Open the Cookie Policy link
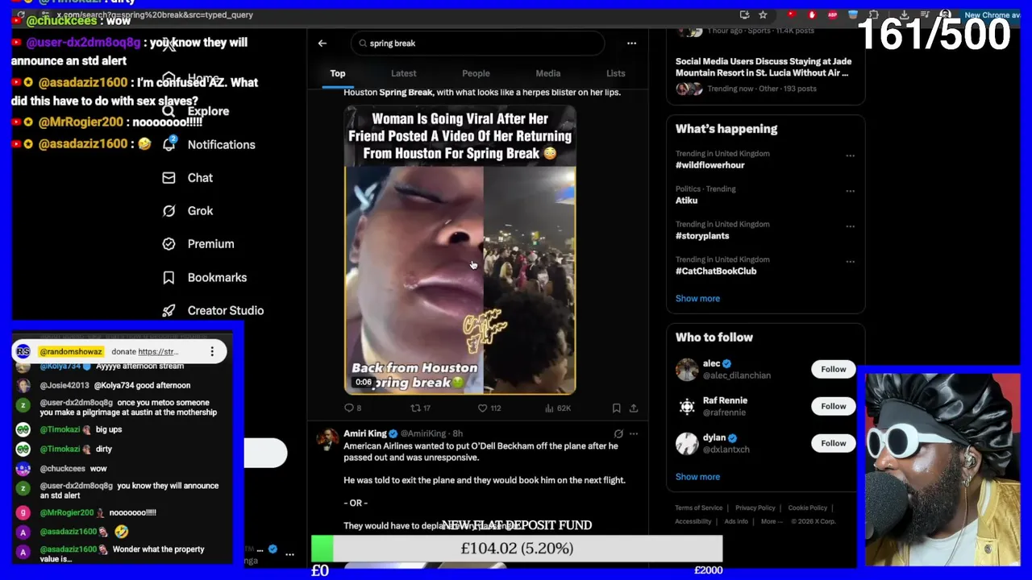This screenshot has width=1032, height=580. pyautogui.click(x=808, y=508)
